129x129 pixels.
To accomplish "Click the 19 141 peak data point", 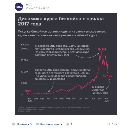I will (x=101, y=52).
